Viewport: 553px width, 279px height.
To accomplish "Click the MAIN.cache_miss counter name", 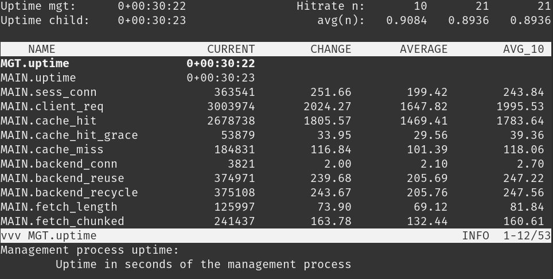I will (x=52, y=150).
